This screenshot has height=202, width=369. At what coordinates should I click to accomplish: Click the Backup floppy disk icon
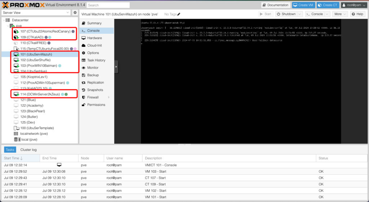click(x=84, y=75)
